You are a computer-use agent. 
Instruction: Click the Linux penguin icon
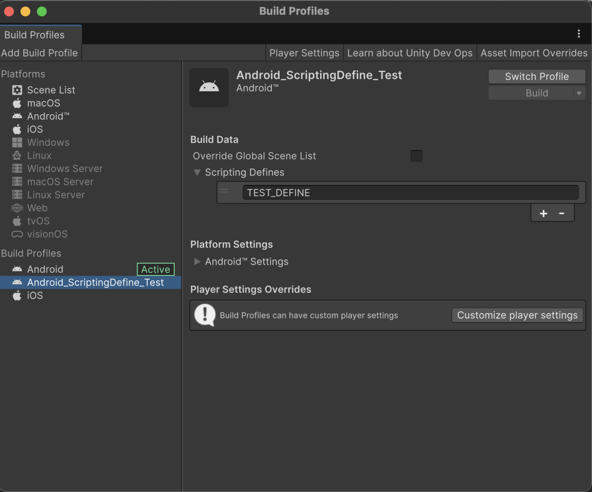click(17, 156)
